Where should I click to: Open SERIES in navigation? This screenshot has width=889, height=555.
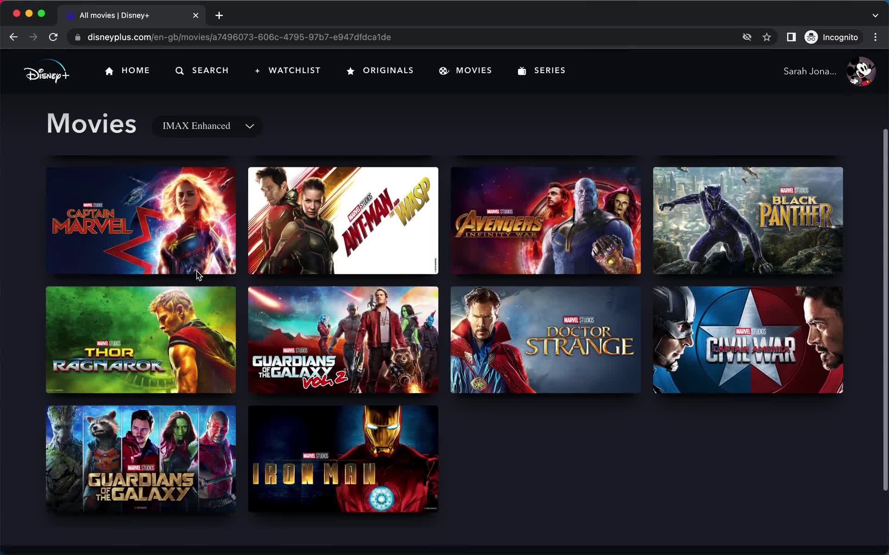550,70
